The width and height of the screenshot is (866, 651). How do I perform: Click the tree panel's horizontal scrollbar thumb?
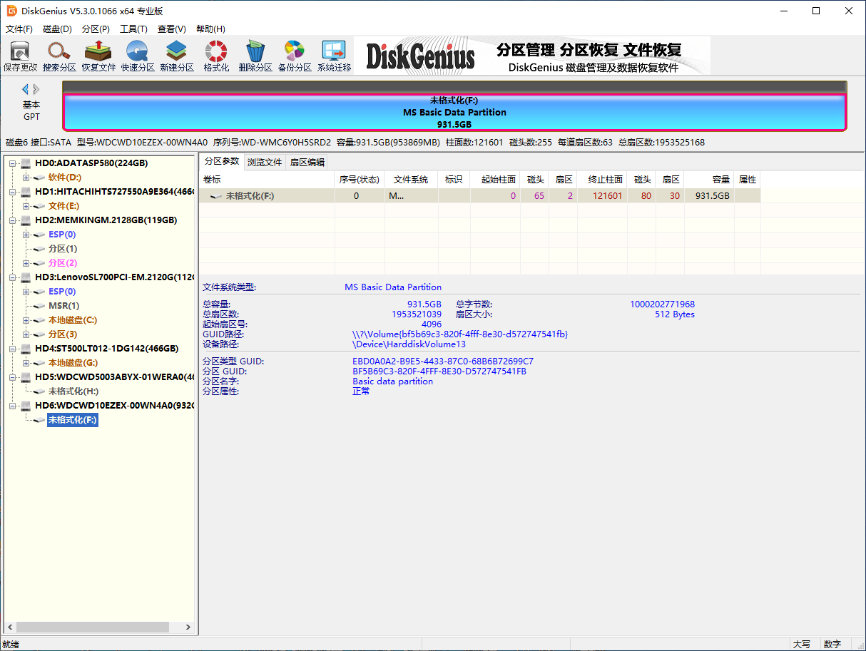tap(93, 627)
